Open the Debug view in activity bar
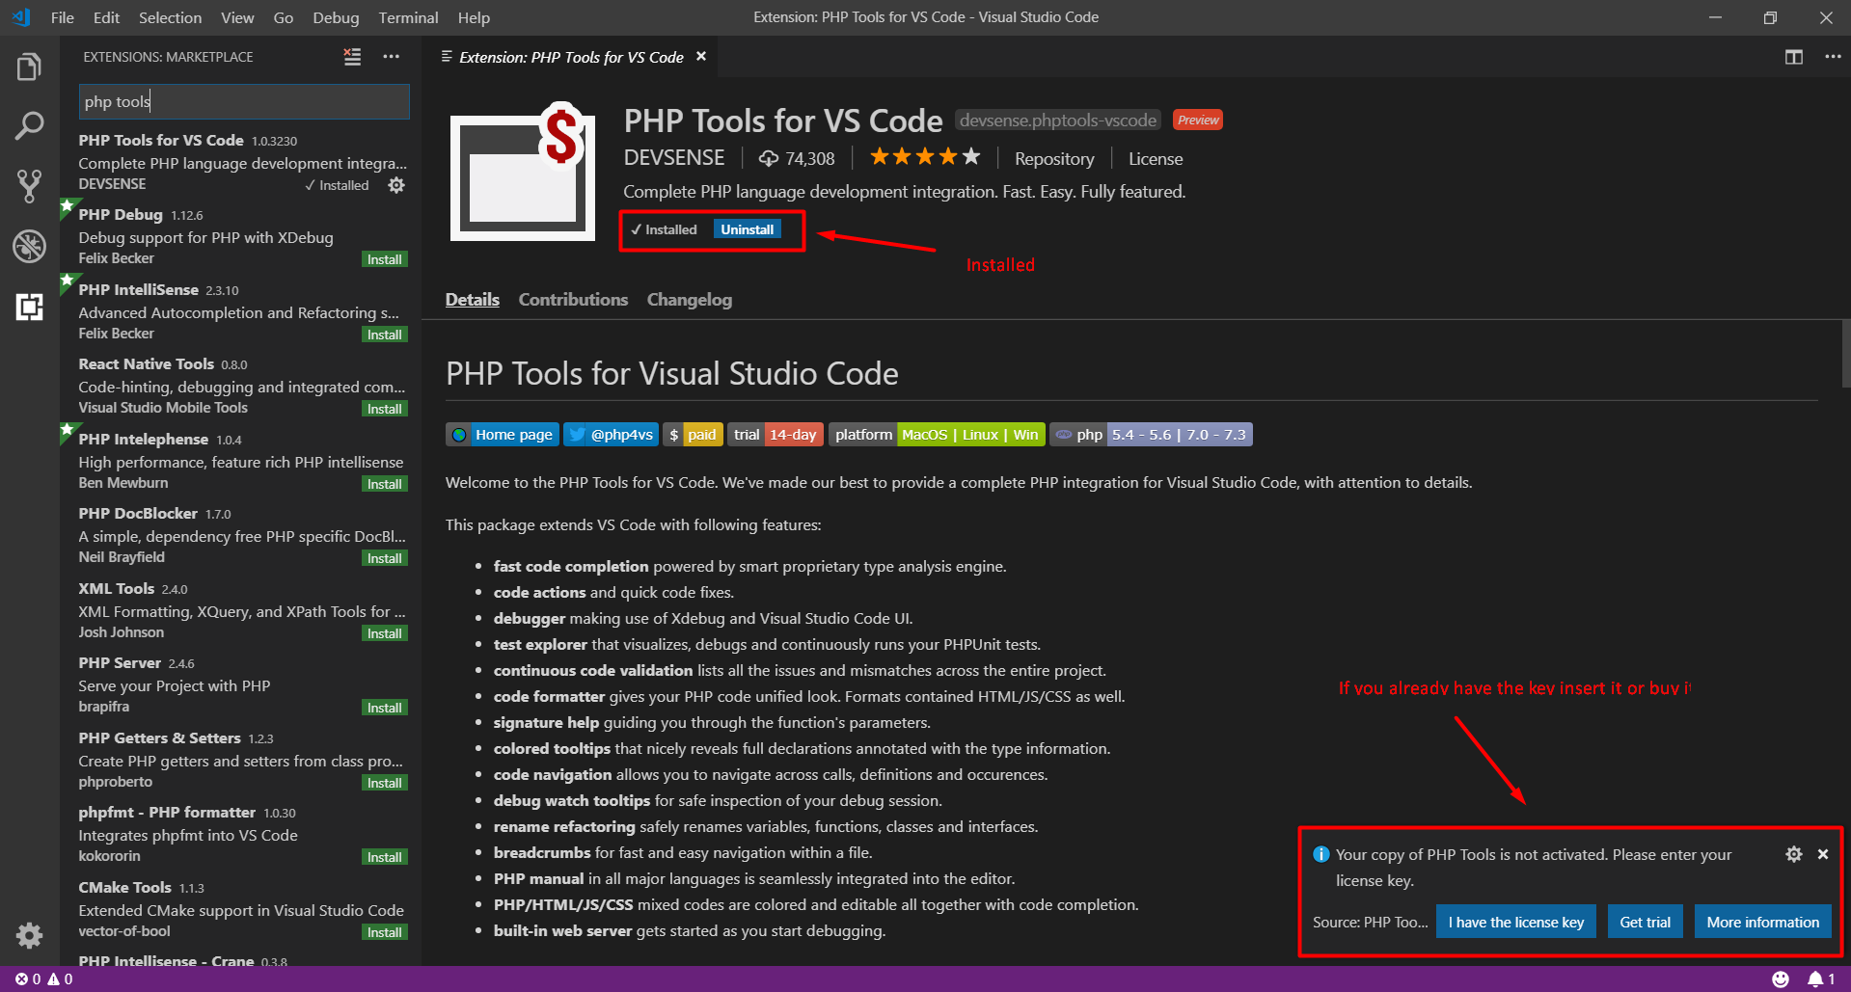 coord(29,246)
